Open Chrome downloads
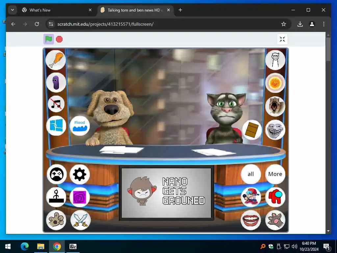This screenshot has height=253, width=337. 300,24
